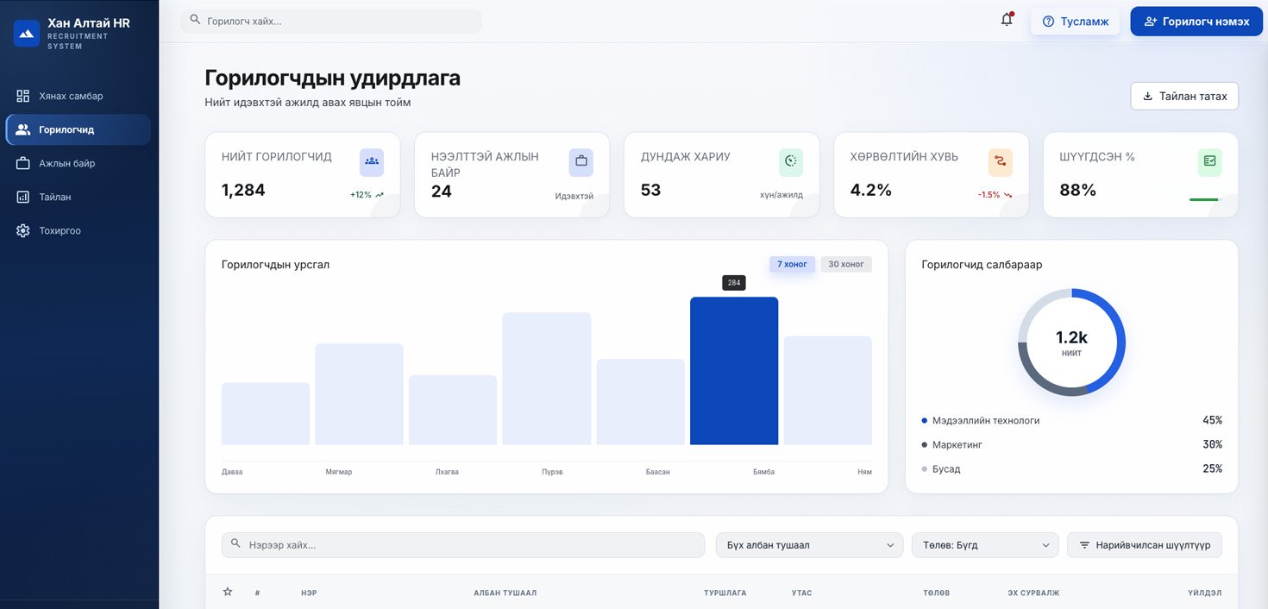Open Тайлан in the sidebar
This screenshot has height=609, width=1268.
78,197
